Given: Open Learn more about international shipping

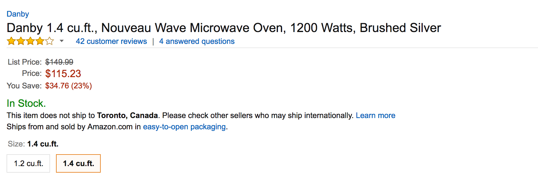Looking at the screenshot, I should (x=375, y=115).
